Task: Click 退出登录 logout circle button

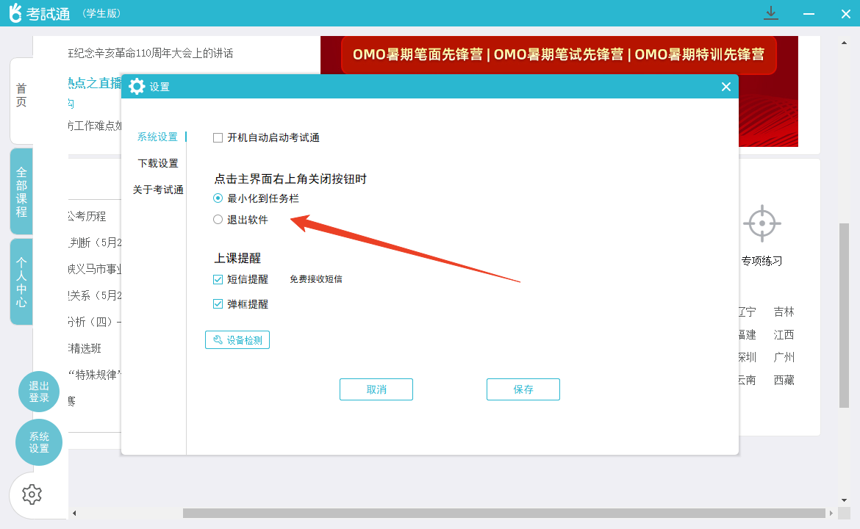Action: click(x=38, y=392)
